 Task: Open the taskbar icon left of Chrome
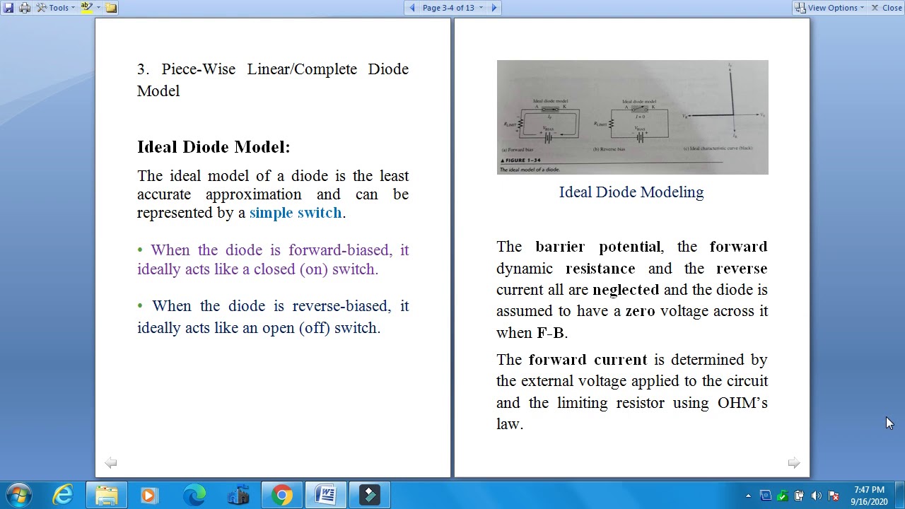click(238, 495)
